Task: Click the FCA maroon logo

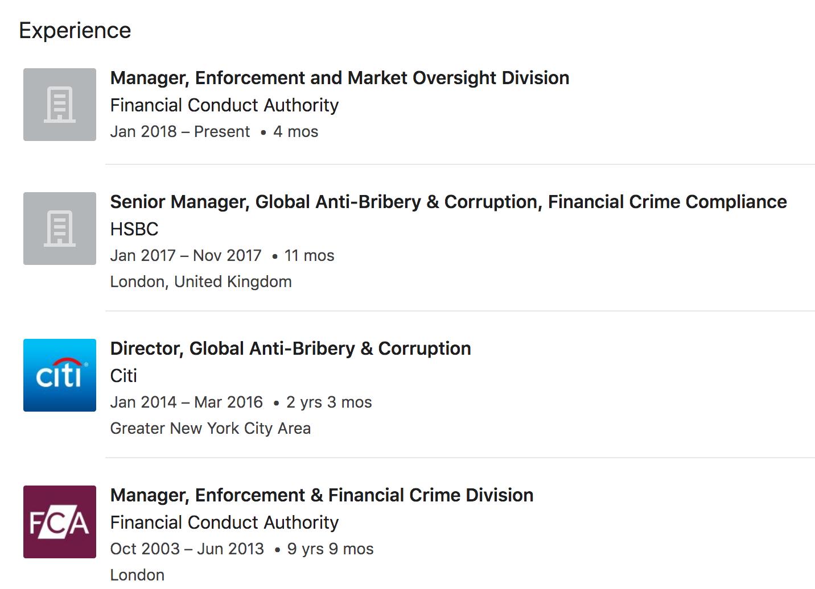Action: coord(60,522)
